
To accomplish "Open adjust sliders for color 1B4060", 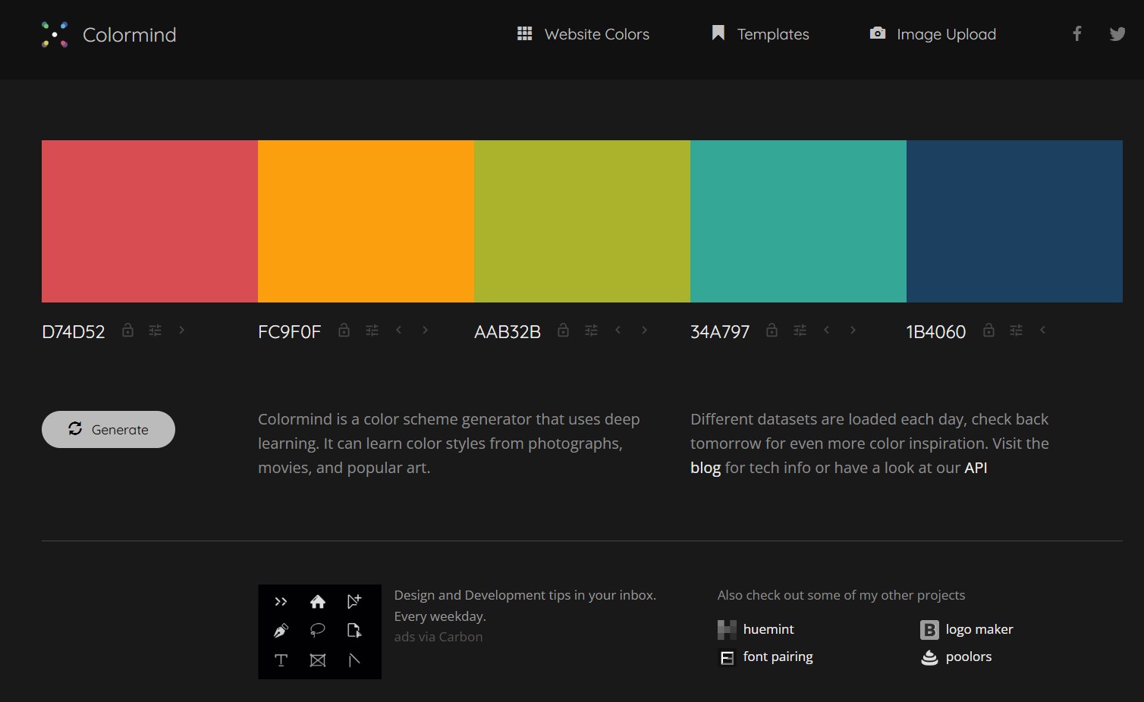I will (1016, 331).
